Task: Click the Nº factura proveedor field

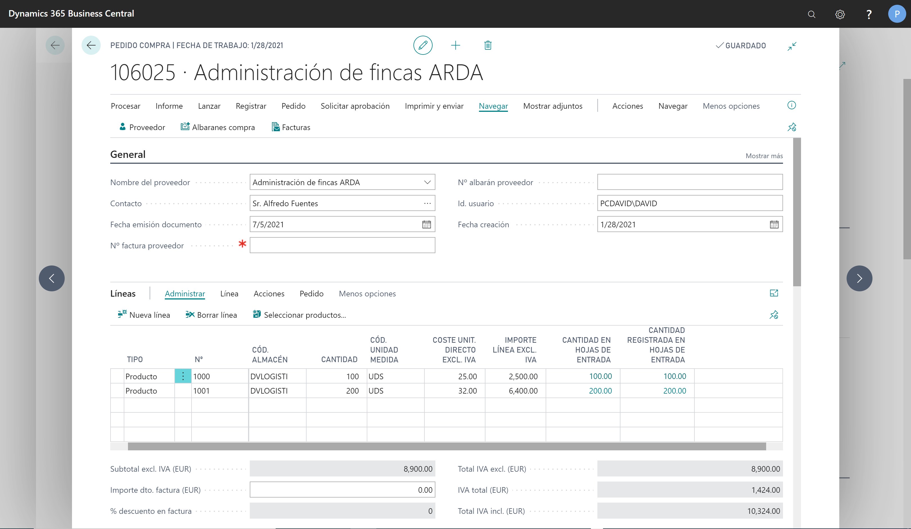Action: point(342,245)
